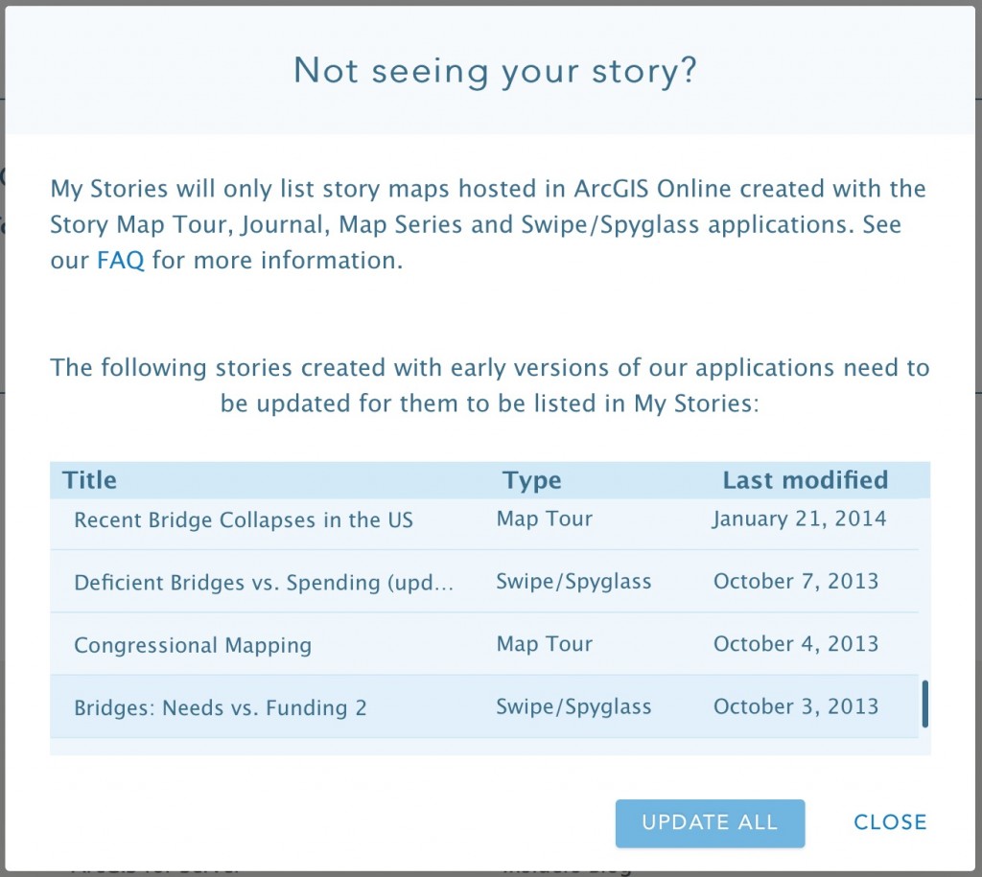
Task: Click the stories list scrollbar thumb
Action: pos(924,704)
